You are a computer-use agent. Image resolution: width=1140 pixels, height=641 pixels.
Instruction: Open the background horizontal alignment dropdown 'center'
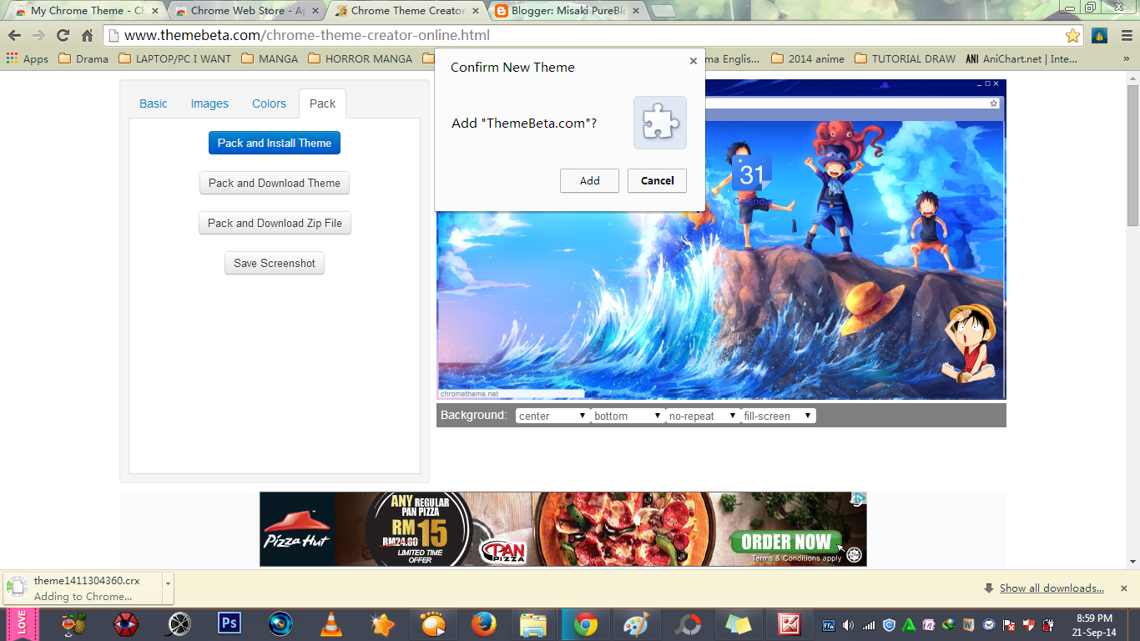point(552,416)
